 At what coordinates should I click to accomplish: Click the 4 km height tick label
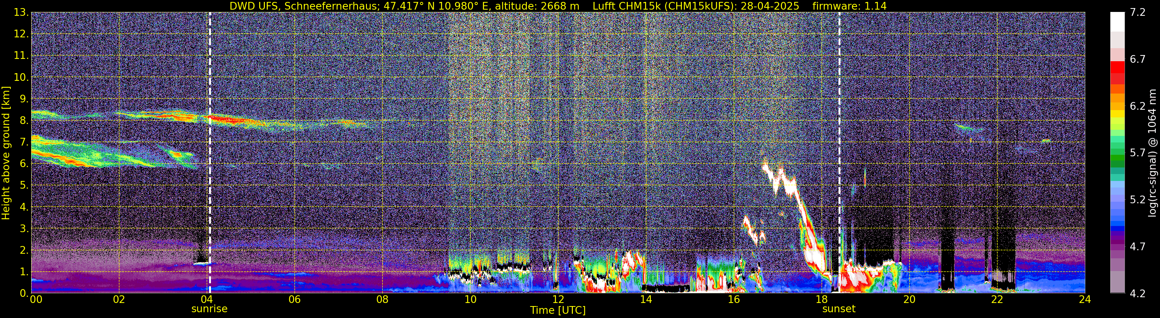[24, 207]
